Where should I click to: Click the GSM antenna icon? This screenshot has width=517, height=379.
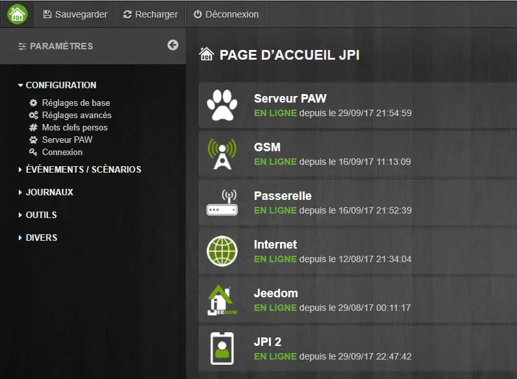222,154
